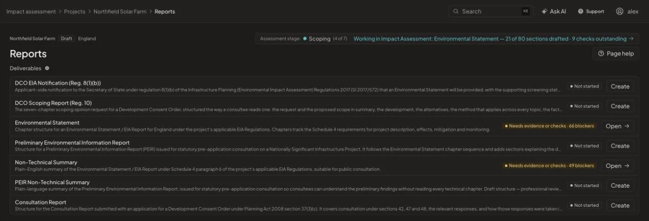Select DCO Scoping Report (Reg. 10) title
The image size is (649, 221).
tap(53, 103)
